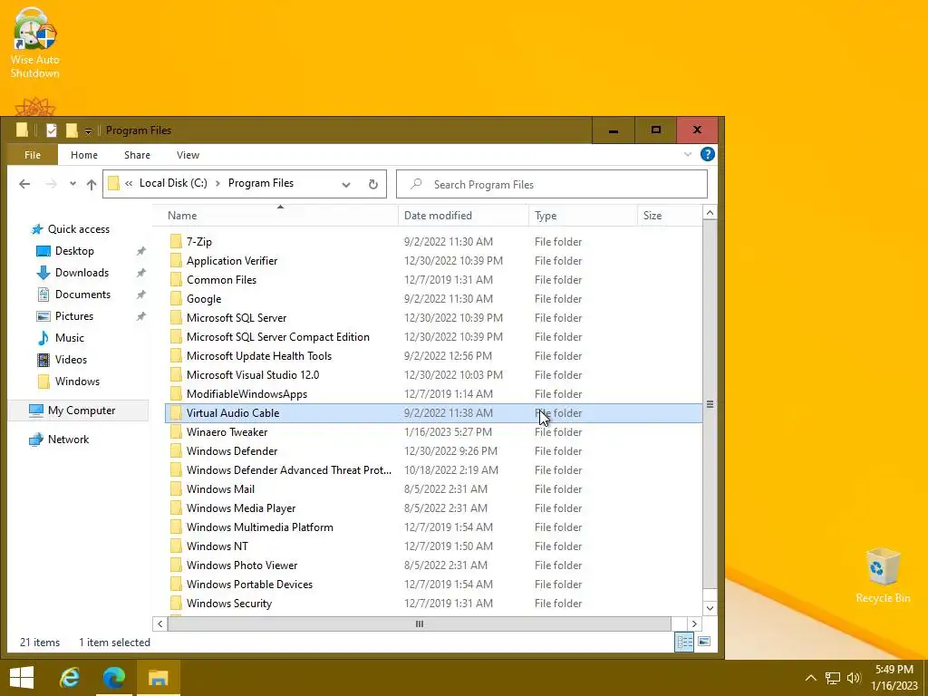Viewport: 928px width, 696px height.
Task: Switch to Large icons view layout
Action: tap(703, 642)
